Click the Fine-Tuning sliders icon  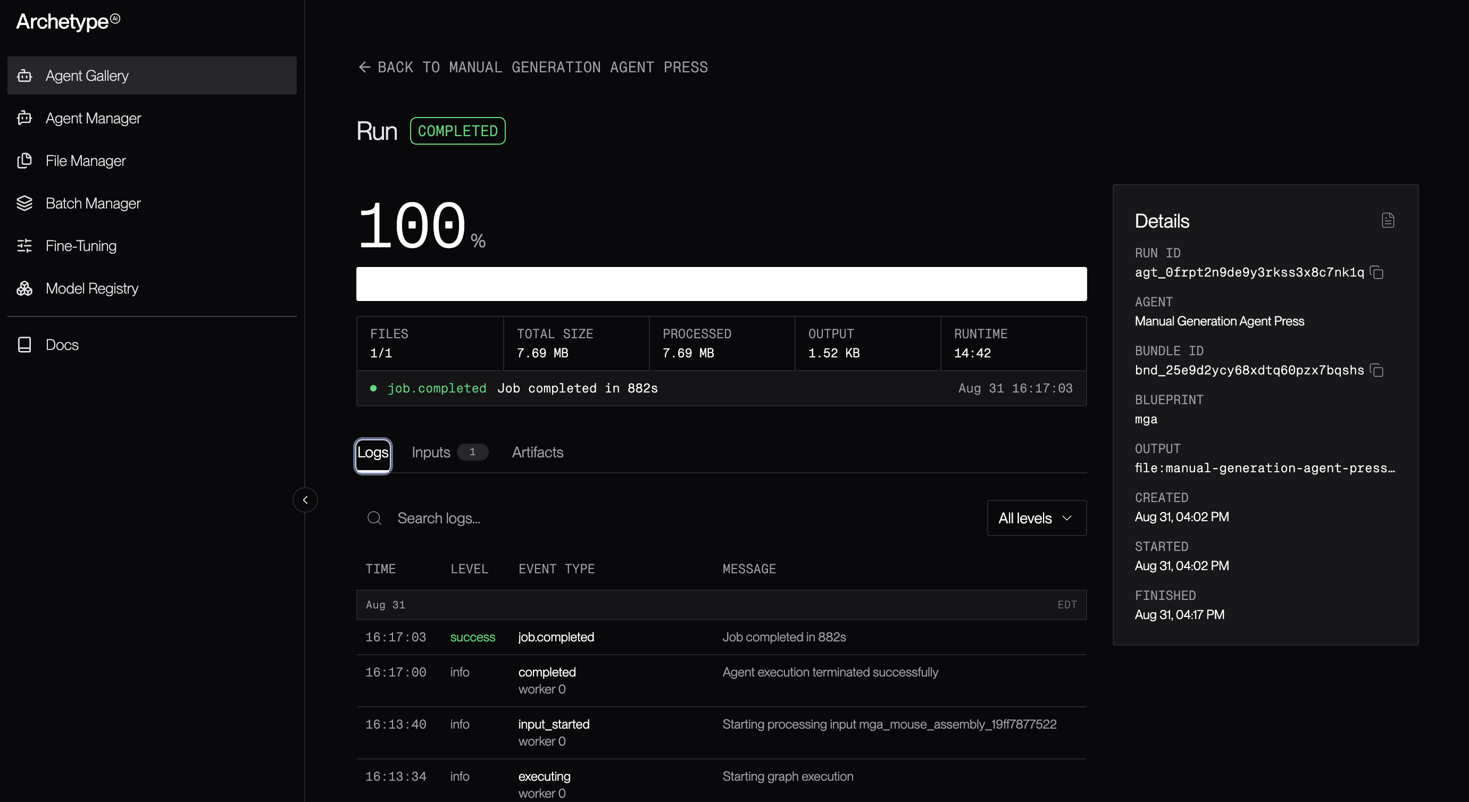click(24, 246)
